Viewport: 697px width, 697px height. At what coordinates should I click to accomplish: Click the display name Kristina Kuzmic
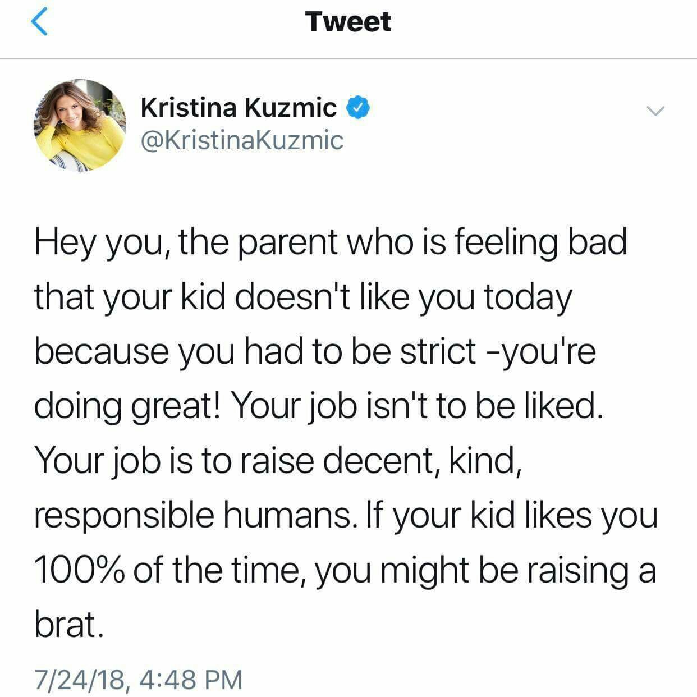(239, 107)
